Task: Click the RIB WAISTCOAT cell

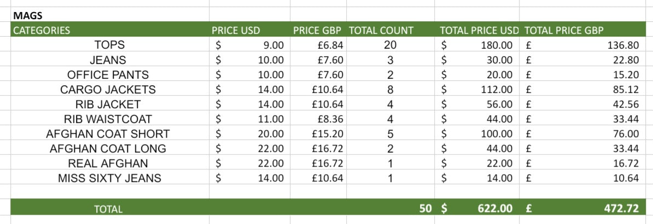Action: click(110, 119)
